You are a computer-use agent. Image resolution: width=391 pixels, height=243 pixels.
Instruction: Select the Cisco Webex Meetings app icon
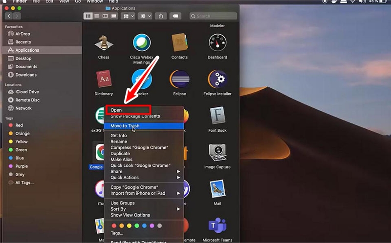(x=142, y=42)
